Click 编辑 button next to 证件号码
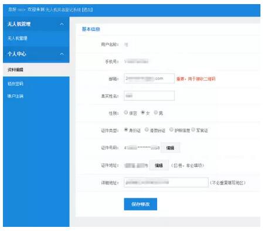265x231 pixels. [170, 148]
